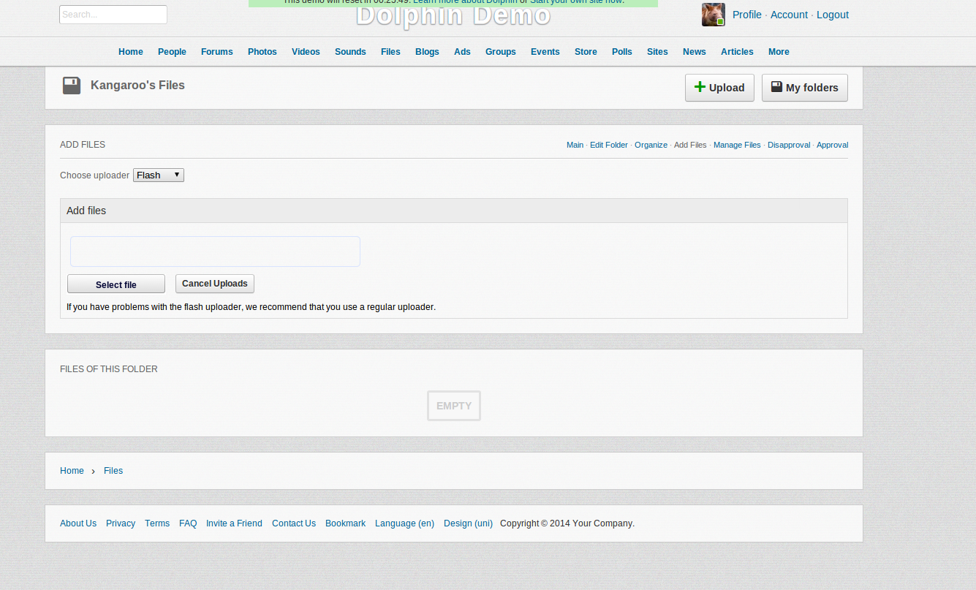
Task: Click the Copyright © 2014 Your Company text
Action: tap(567, 523)
